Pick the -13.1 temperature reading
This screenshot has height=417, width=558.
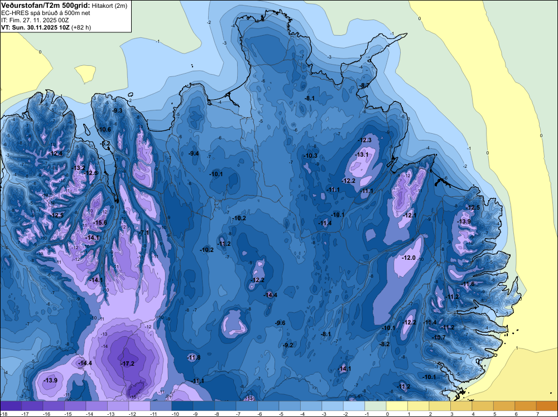pos(362,154)
